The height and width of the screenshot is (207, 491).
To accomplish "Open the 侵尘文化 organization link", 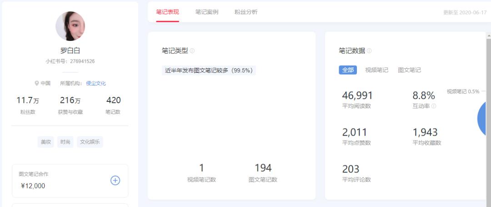I will point(96,83).
